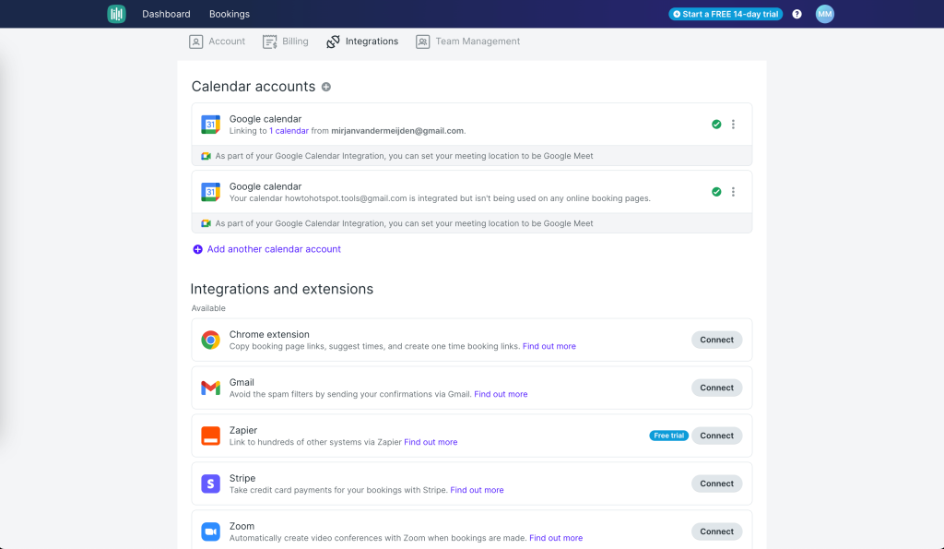Click the plus icon beside Calendar accounts
The image size is (944, 549).
coord(326,87)
